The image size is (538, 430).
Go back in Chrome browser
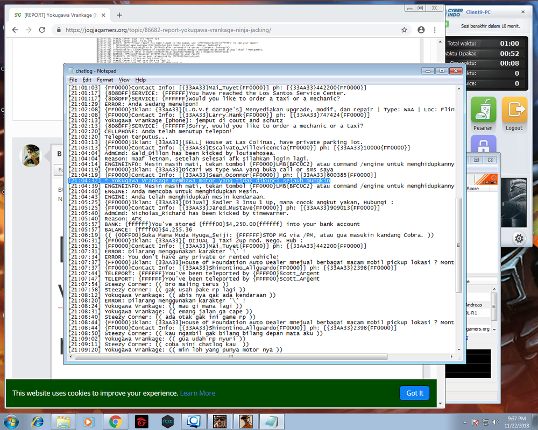click(15, 30)
